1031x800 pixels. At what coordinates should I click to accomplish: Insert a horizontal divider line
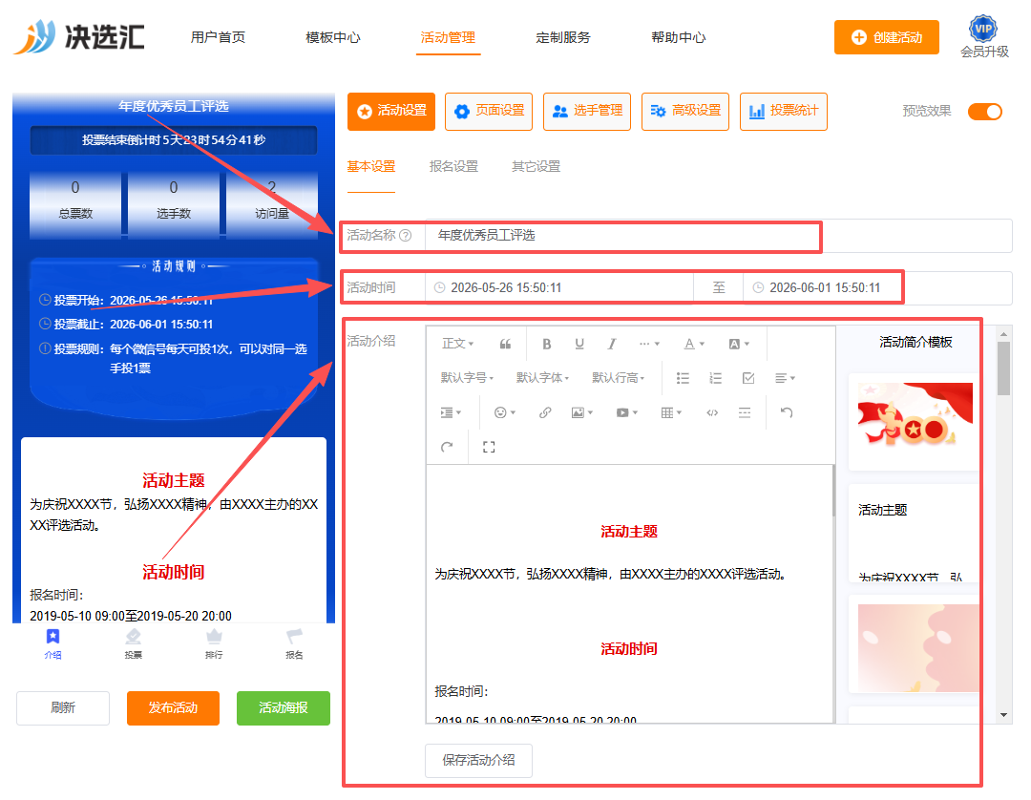pyautogui.click(x=745, y=412)
